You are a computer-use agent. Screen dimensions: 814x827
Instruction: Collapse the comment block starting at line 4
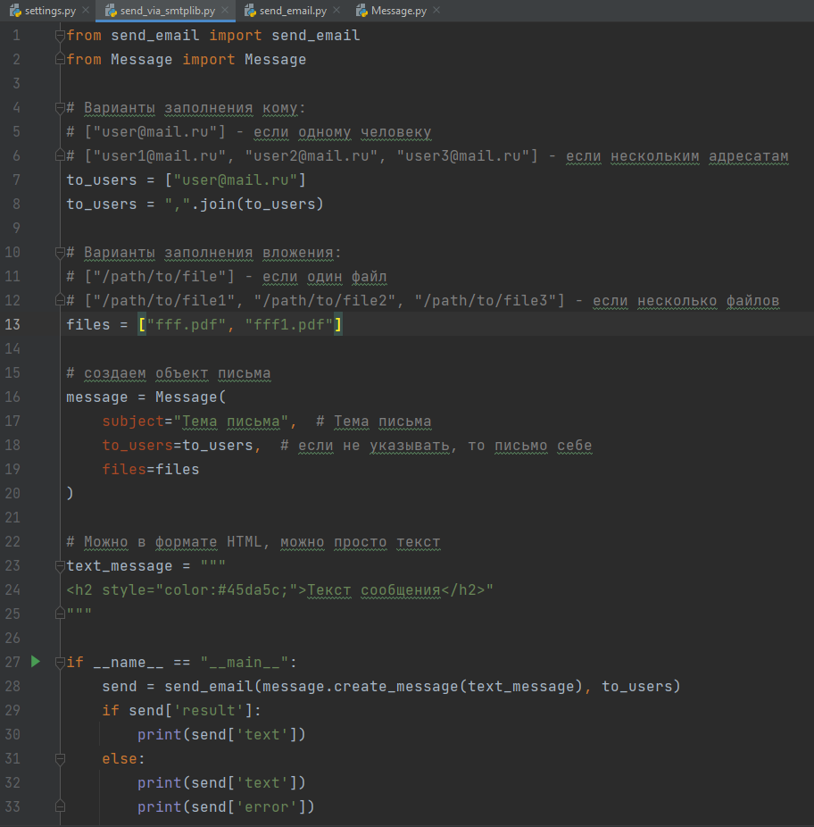click(x=60, y=107)
